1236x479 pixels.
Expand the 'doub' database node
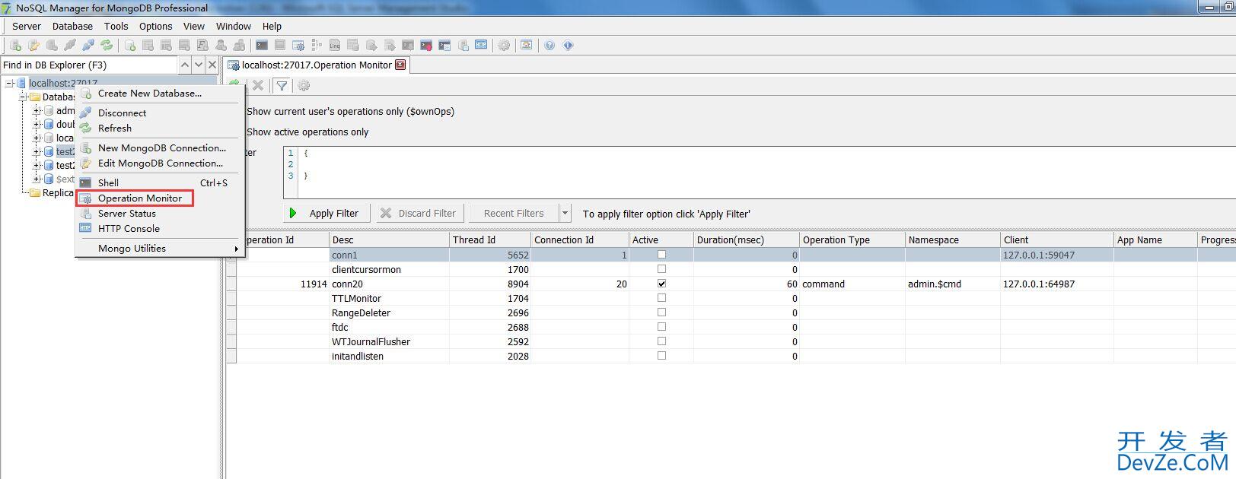pyautogui.click(x=37, y=124)
